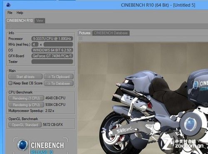Select the CINEBENCH R10 tab

click(x=20, y=20)
